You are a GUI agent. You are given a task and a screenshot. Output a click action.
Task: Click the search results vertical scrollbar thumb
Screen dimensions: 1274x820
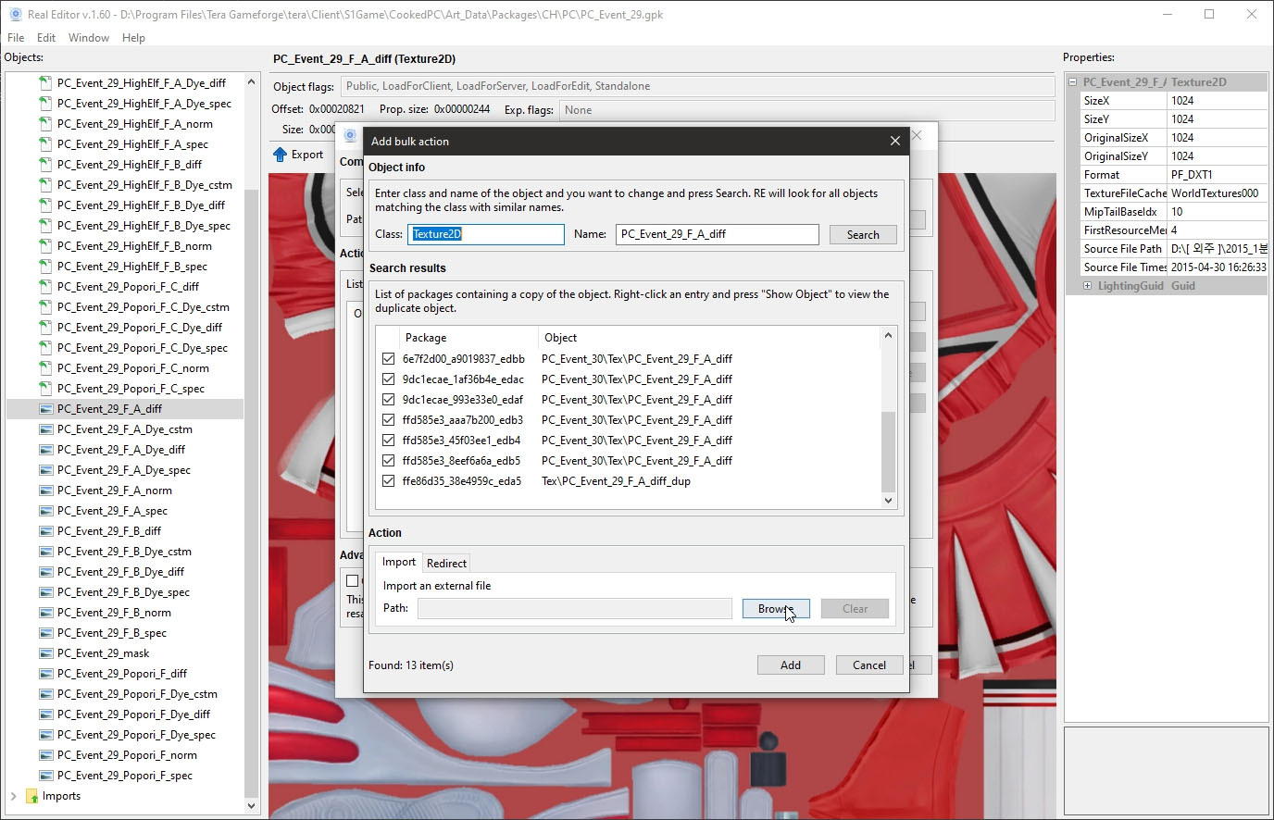click(888, 452)
